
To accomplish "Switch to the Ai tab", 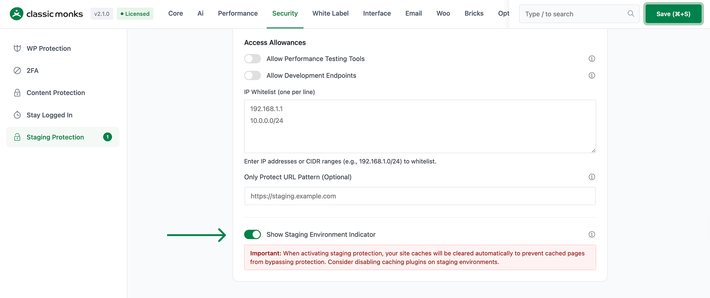I will tap(200, 14).
